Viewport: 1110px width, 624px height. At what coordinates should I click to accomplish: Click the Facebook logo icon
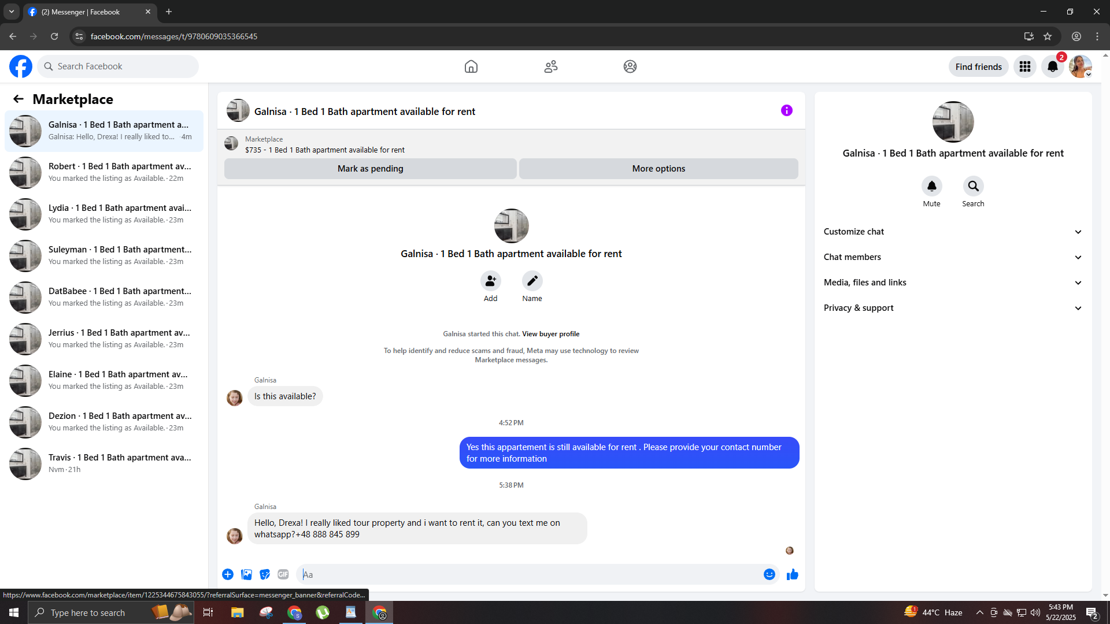21,66
